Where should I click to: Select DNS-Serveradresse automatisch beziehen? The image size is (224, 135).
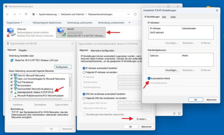(x=84, y=94)
